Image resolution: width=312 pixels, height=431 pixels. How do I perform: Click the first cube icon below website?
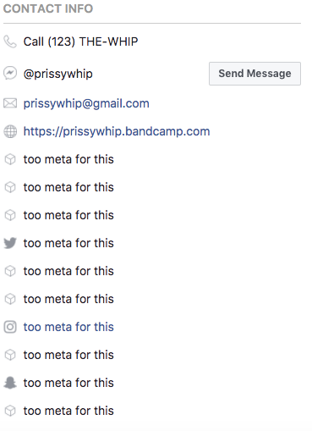point(10,159)
